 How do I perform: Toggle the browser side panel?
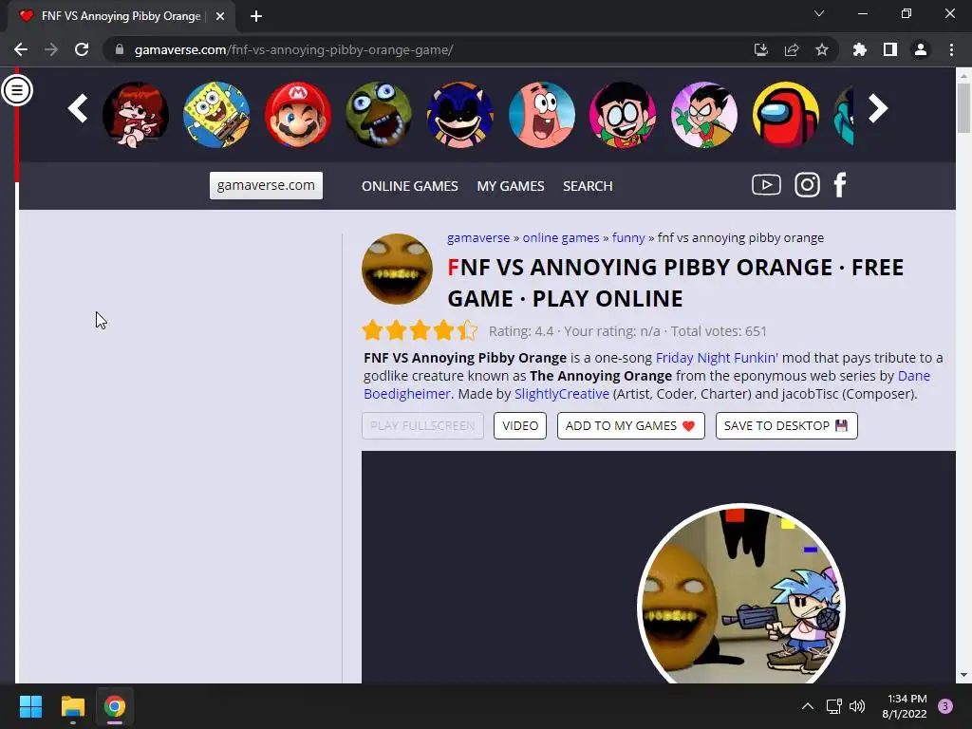pos(890,49)
